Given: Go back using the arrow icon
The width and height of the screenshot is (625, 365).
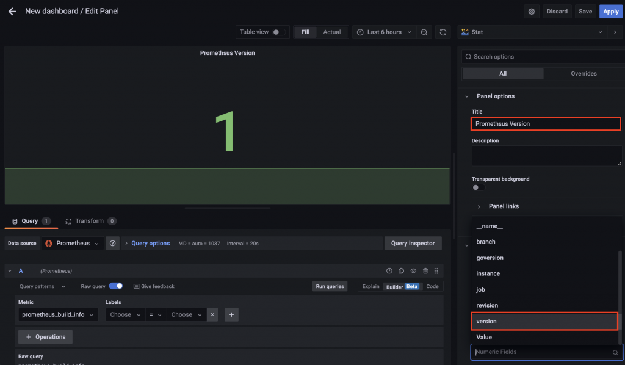Looking at the screenshot, I should tap(12, 12).
